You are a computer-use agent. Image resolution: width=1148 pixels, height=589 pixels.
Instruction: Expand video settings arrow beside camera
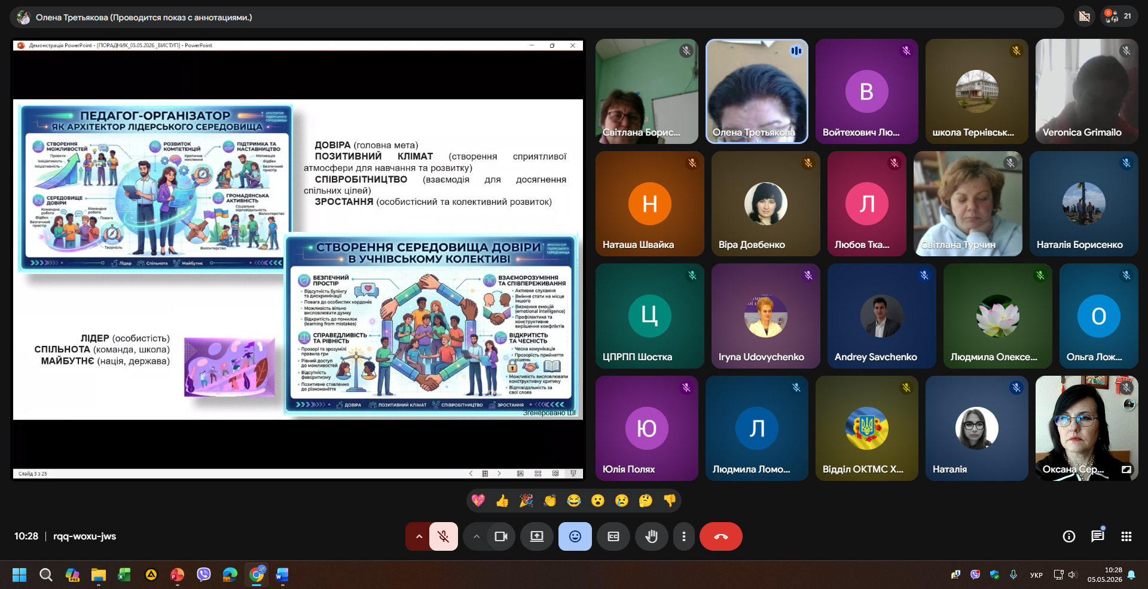point(476,536)
